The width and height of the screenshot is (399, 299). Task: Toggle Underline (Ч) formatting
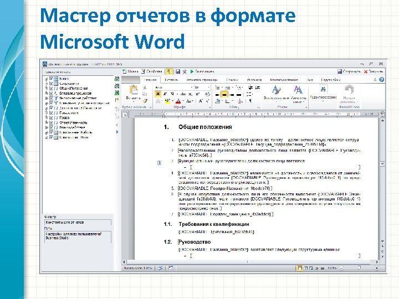point(172,94)
